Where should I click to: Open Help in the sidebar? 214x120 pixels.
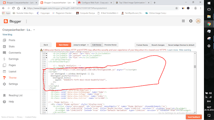click(11, 102)
